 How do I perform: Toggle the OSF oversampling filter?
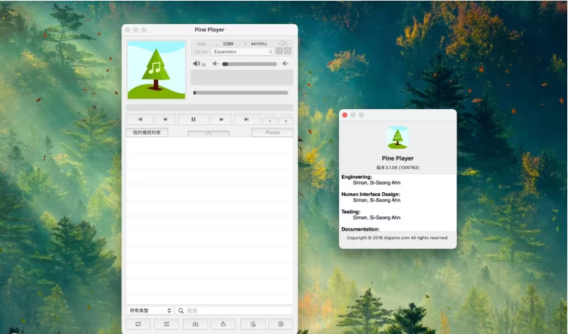pos(202,44)
